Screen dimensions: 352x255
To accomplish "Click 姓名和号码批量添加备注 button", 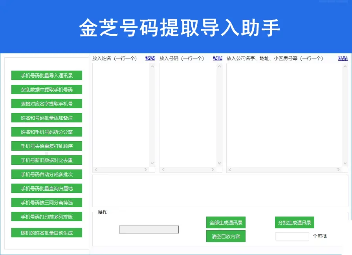I will [47, 118].
